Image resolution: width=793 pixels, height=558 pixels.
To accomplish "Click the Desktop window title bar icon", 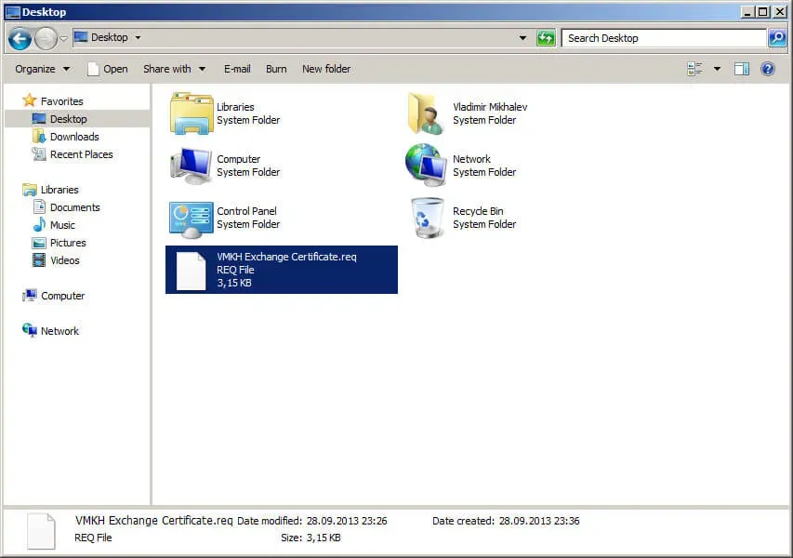I will pos(12,12).
